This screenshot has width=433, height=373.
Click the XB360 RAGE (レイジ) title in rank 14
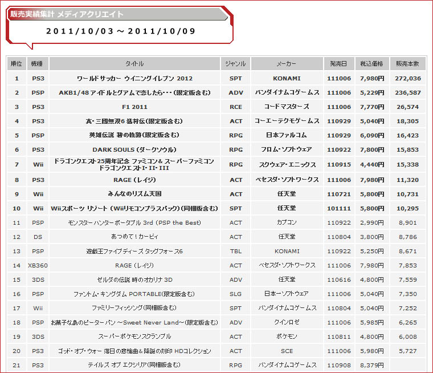pos(134,265)
